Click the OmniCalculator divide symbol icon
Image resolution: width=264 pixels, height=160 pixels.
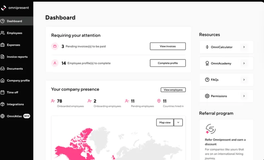point(207,47)
